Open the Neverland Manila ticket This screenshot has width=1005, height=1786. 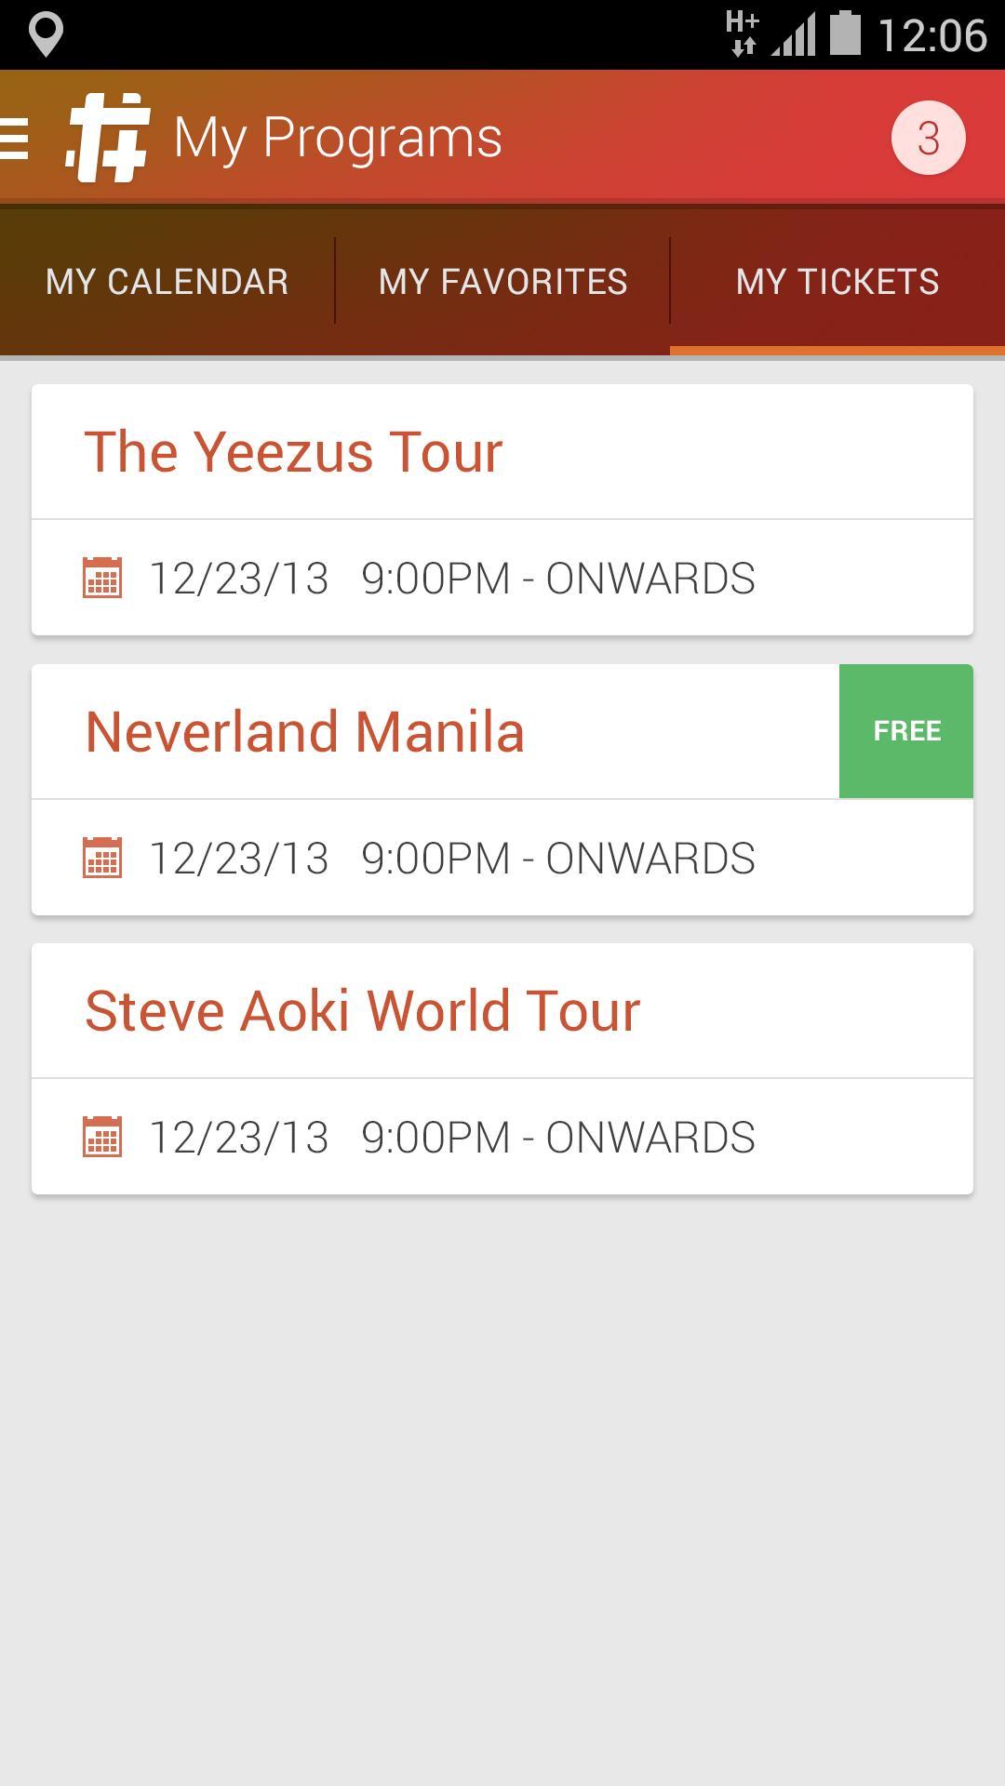pyautogui.click(x=435, y=731)
